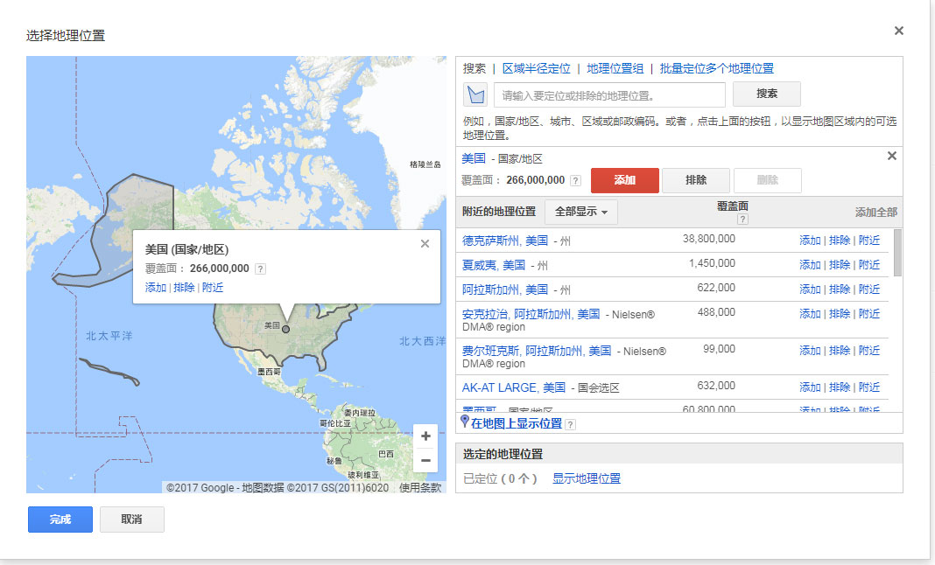Add 费尔班克斯 region via 添加 link
935x565 pixels.
click(810, 351)
